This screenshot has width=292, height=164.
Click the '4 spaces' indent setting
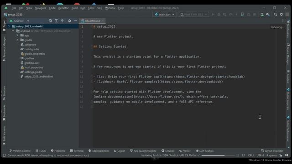click(x=272, y=155)
